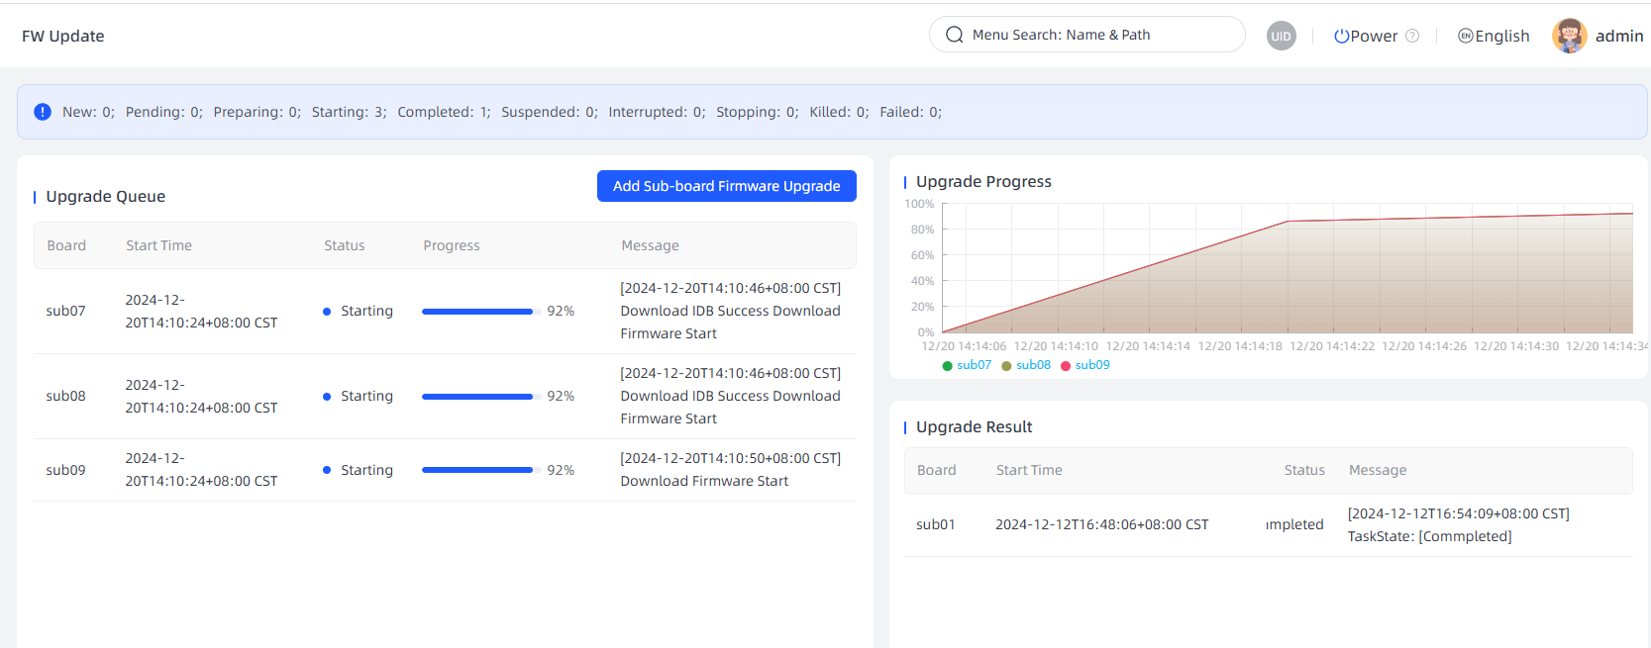Click sub01 truncated completed status

coord(1294,524)
